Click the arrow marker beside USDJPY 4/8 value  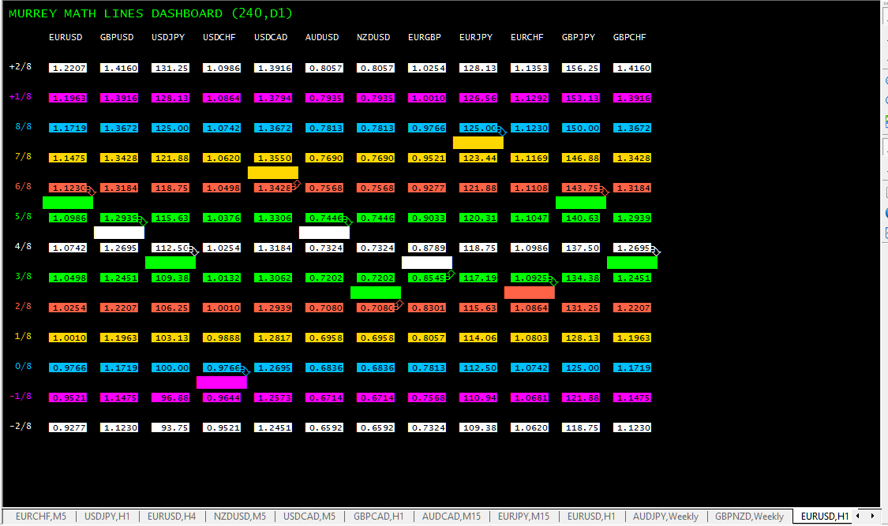coord(193,252)
